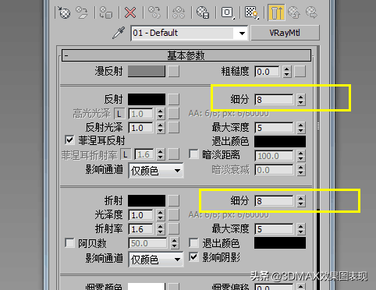Click the map button beside 漫反射 swatch
Screen dimensions: 376x290
[x=173, y=71]
